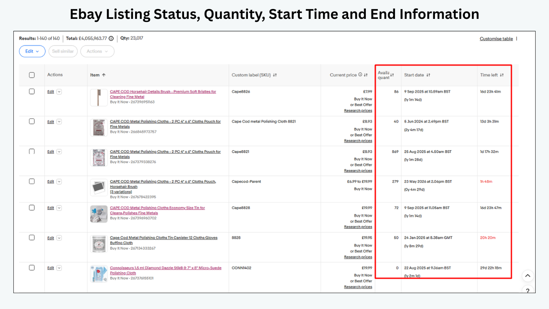Open the help question mark button
Image resolution: width=549 pixels, height=309 pixels.
click(528, 290)
